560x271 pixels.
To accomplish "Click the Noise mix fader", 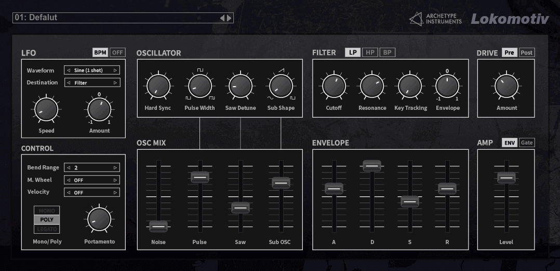I will pyautogui.click(x=158, y=226).
